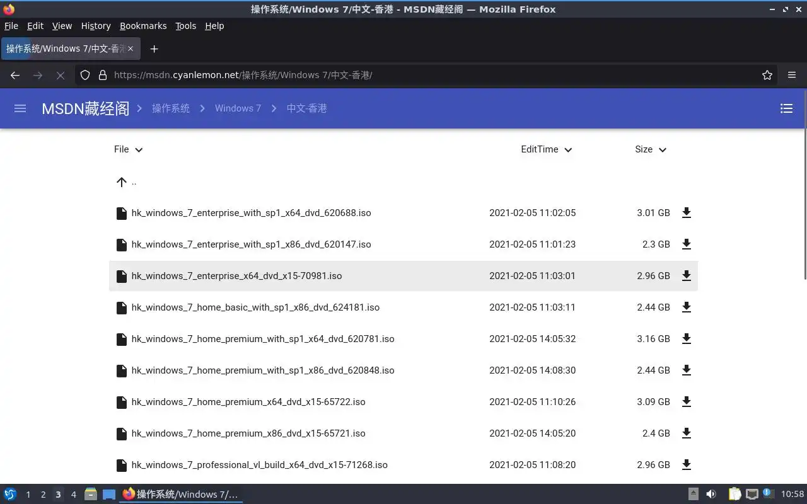Open hk_windows_7_enterprise_with_sp1_x64_dvd_620688.iso file row
Viewport: 807px width, 504px height.
[403, 213]
